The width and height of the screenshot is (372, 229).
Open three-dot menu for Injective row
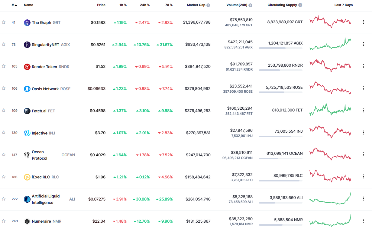click(364, 133)
